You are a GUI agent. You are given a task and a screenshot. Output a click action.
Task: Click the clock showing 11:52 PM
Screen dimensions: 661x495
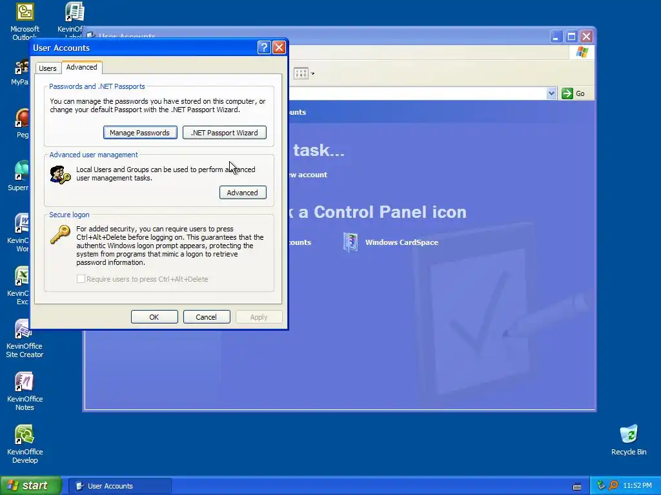point(637,485)
